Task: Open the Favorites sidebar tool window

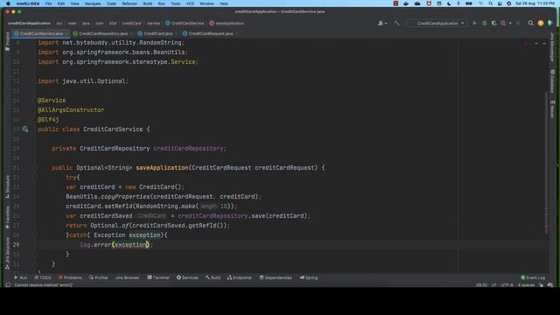Action: 8,217
